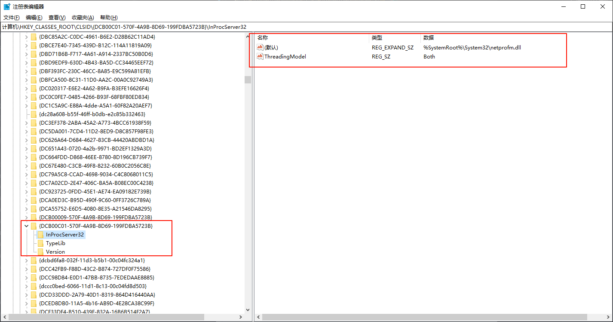Click the (默认) value string icon
The height and width of the screenshot is (322, 613).
(260, 47)
